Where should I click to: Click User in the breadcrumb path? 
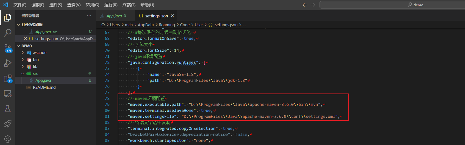coord(199,25)
